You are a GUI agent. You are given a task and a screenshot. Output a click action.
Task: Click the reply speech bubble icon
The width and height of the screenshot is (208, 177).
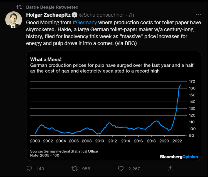coord(29,168)
